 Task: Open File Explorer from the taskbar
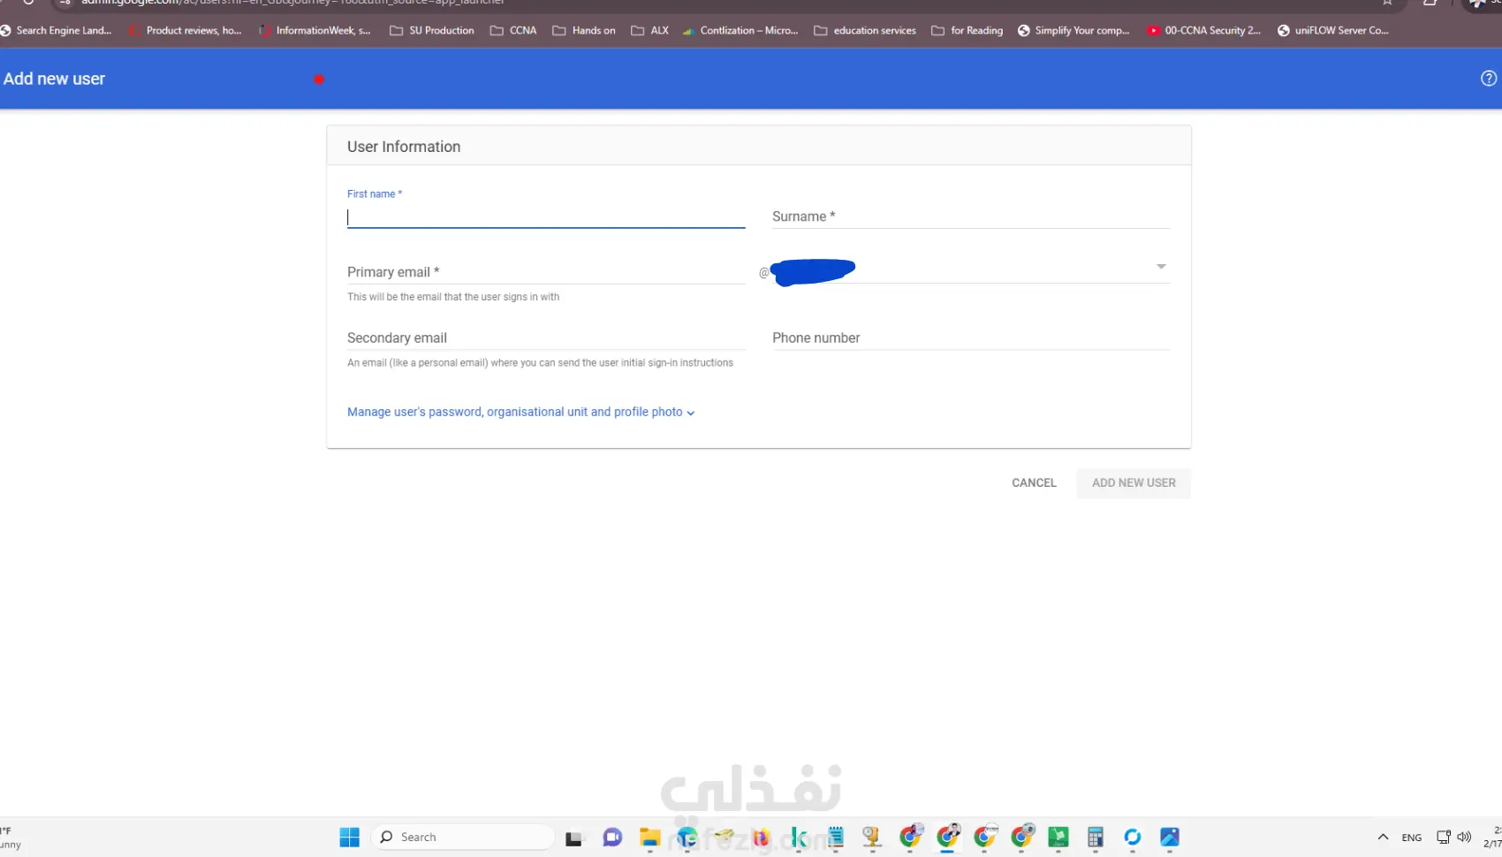(650, 838)
